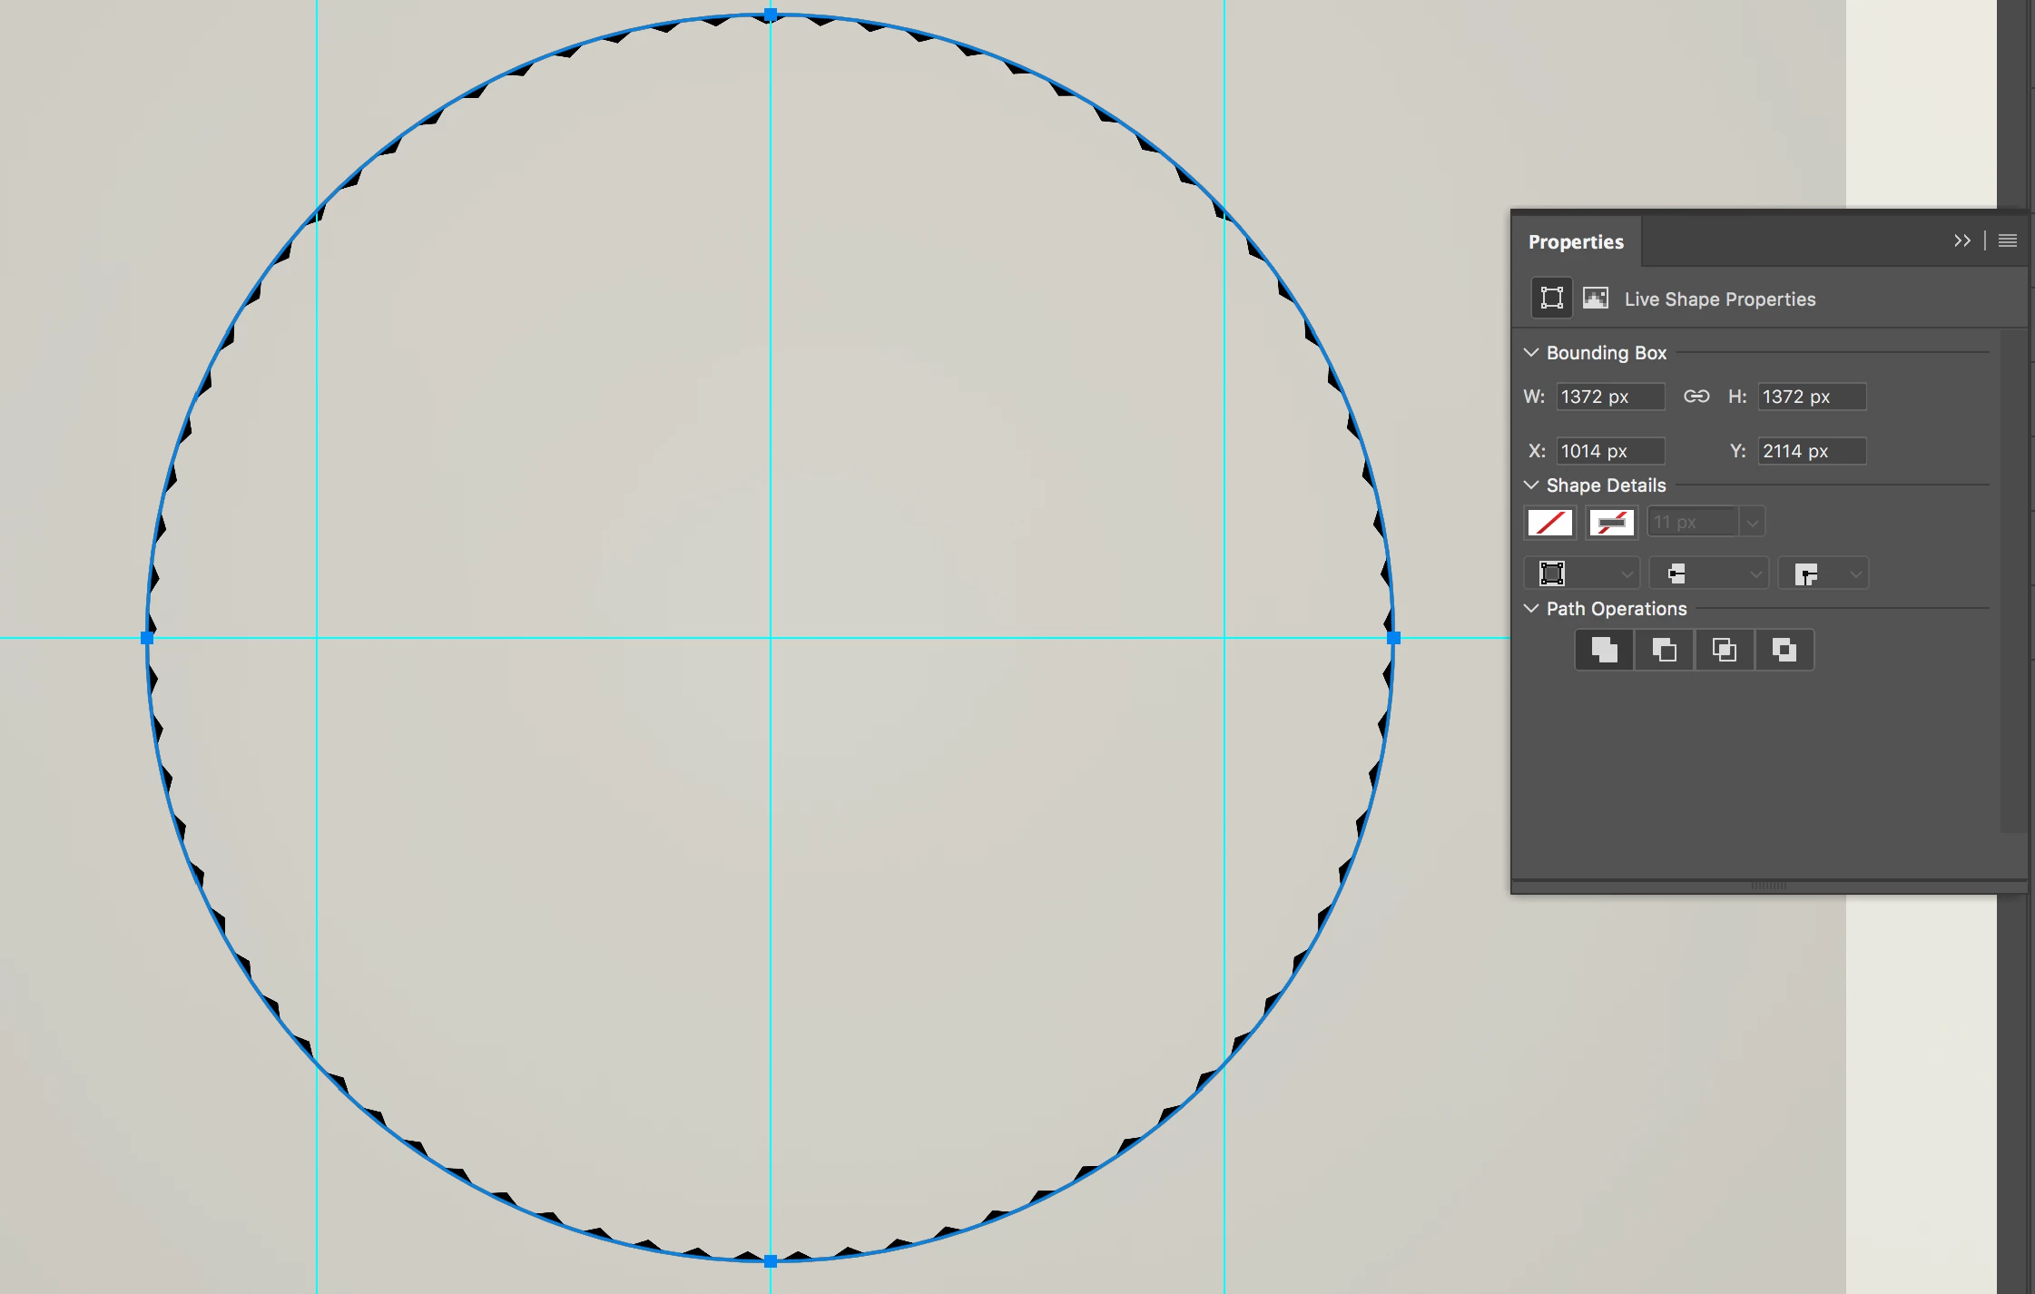Open the stroke line join dropdown

[x=1823, y=573]
